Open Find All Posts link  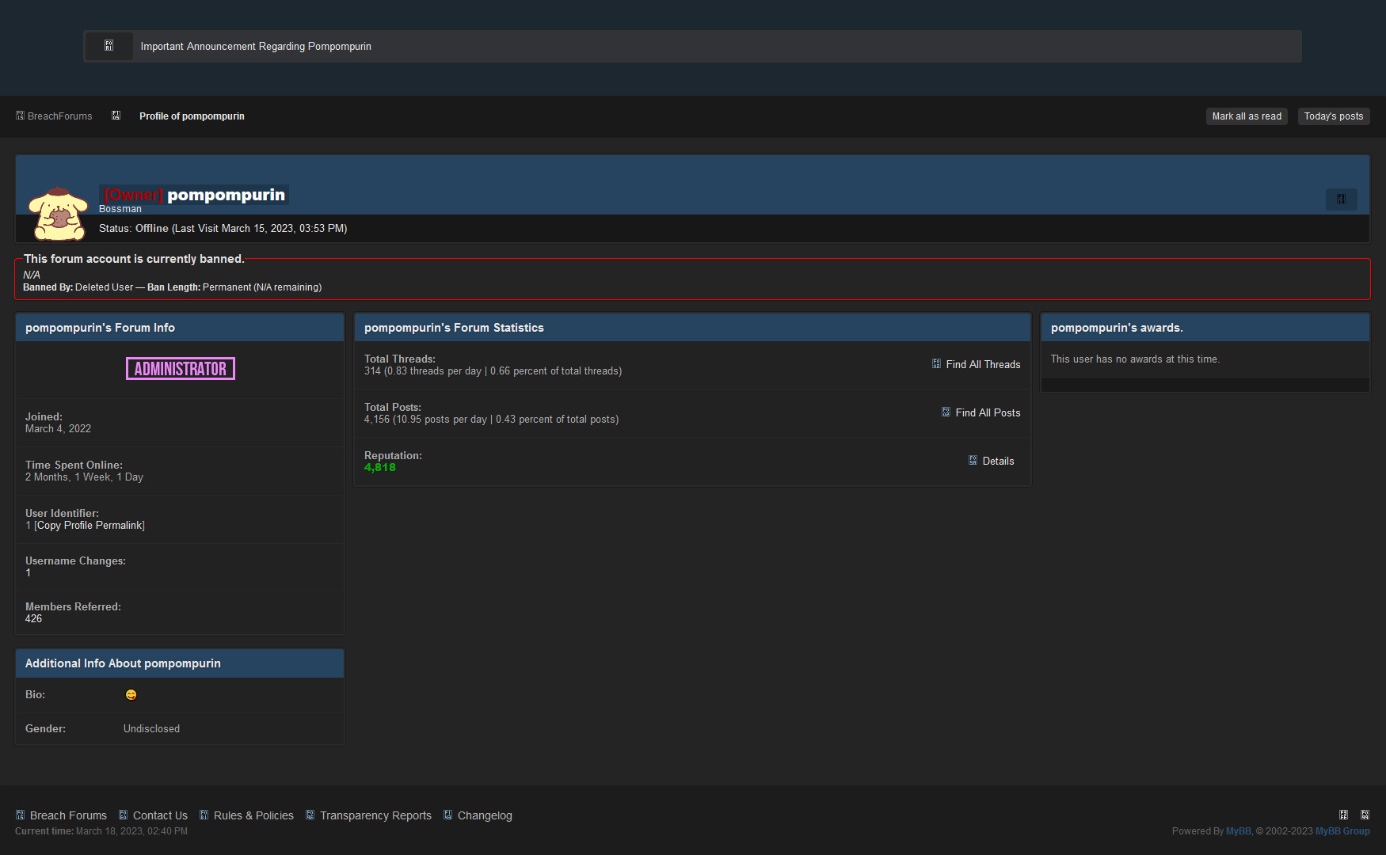tap(988, 413)
